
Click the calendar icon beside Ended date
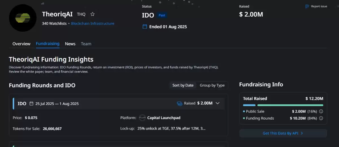[145, 27]
